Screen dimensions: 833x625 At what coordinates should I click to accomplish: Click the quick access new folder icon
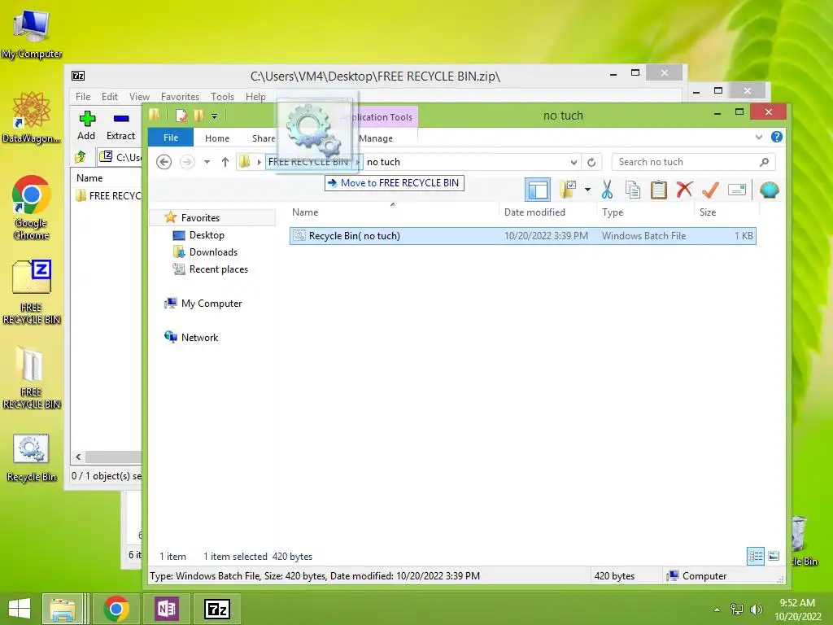(x=199, y=116)
